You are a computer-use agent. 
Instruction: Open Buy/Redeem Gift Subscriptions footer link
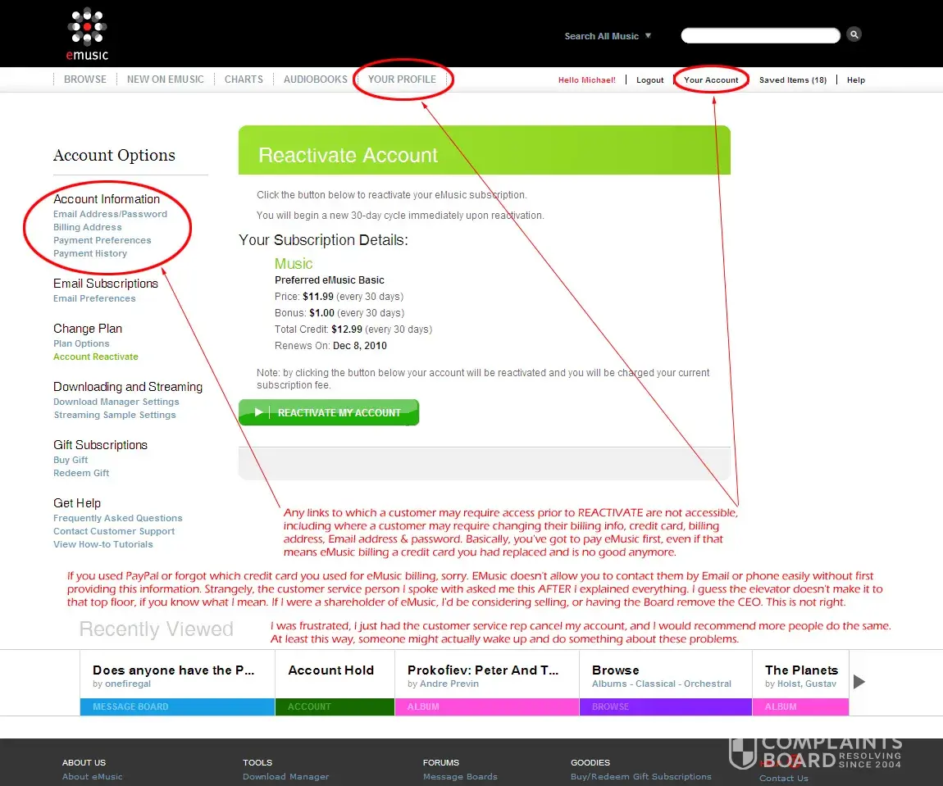641,777
